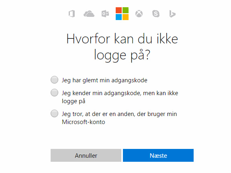Click the Xbox icon

pos(139,14)
